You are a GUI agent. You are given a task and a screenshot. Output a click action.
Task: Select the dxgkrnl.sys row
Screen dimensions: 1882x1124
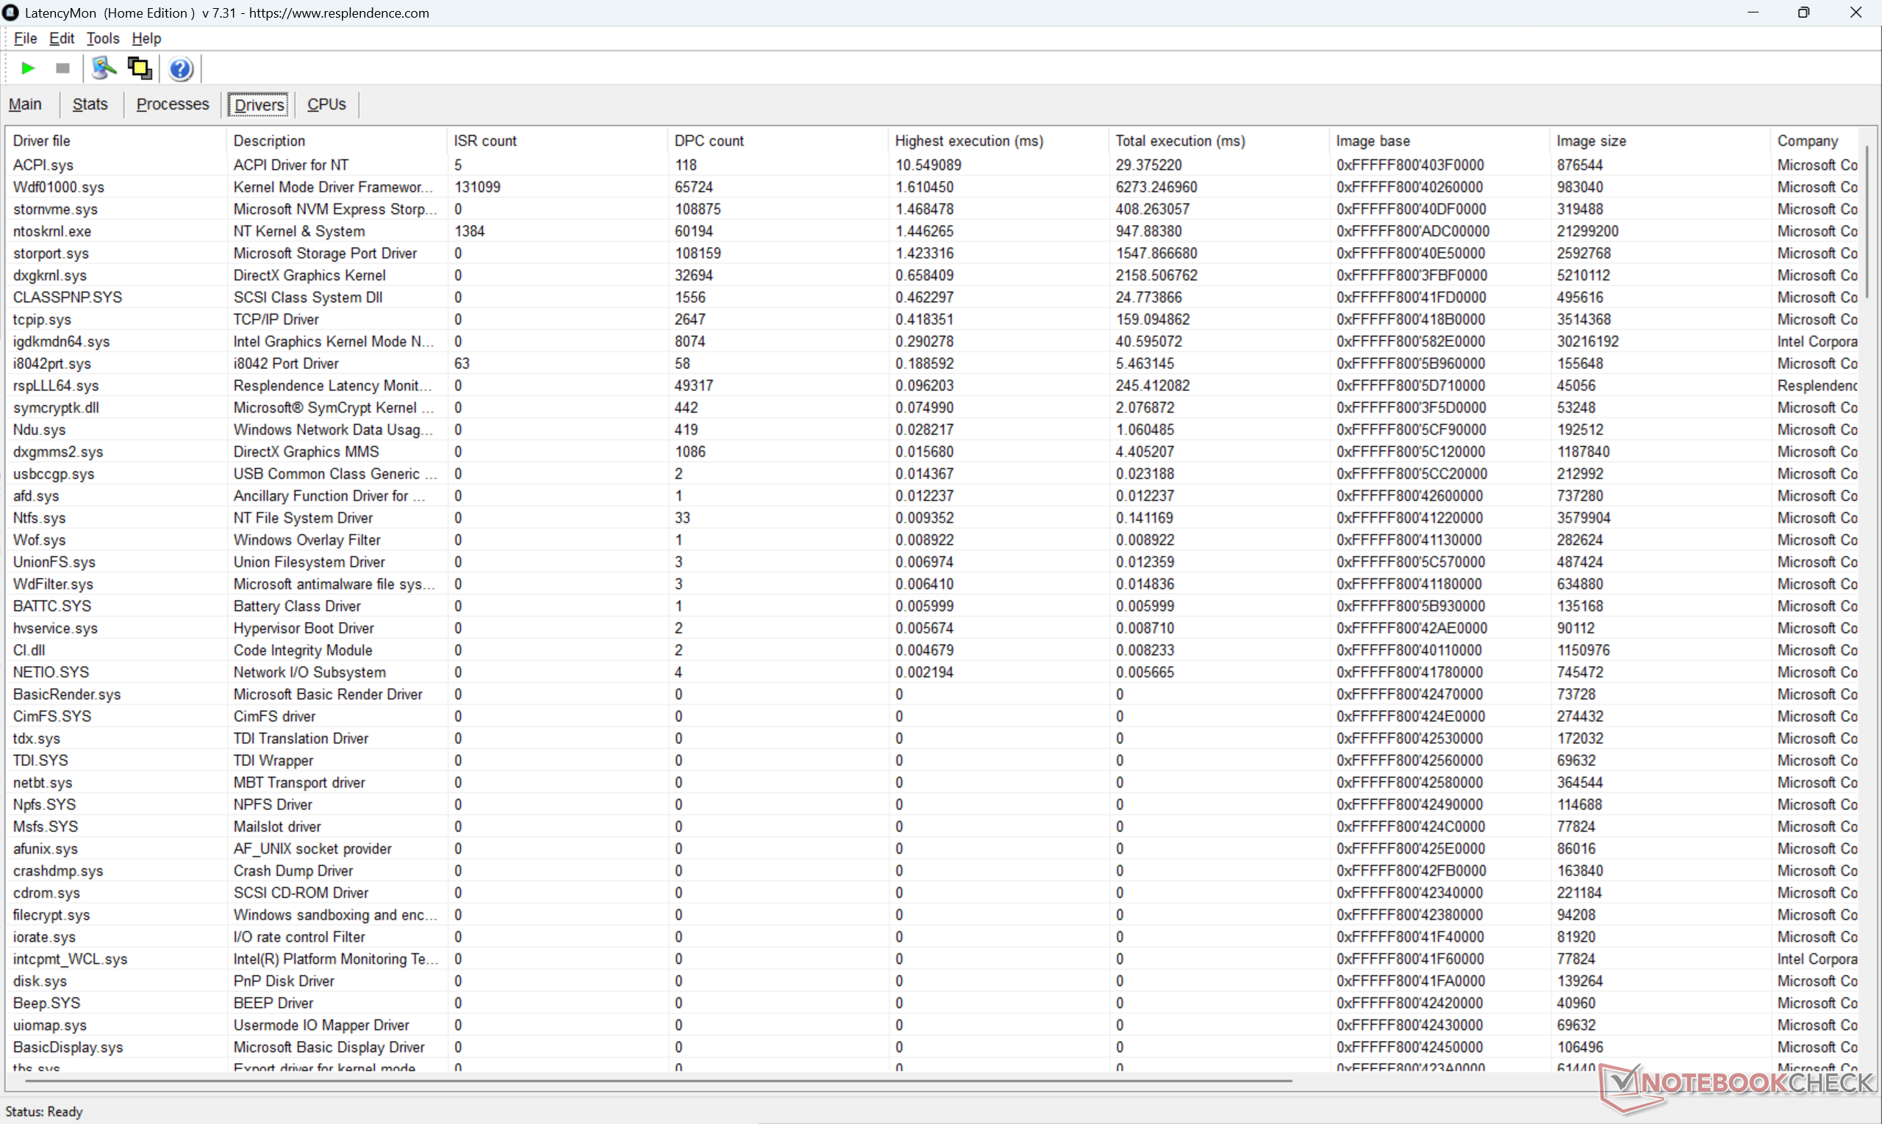pyautogui.click(x=931, y=275)
